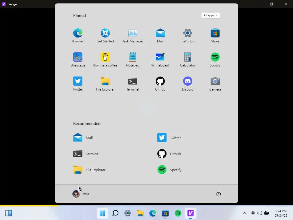Viewport: 293px width, 220px height.
Task: Open the pinned Github app
Action: tap(160, 84)
